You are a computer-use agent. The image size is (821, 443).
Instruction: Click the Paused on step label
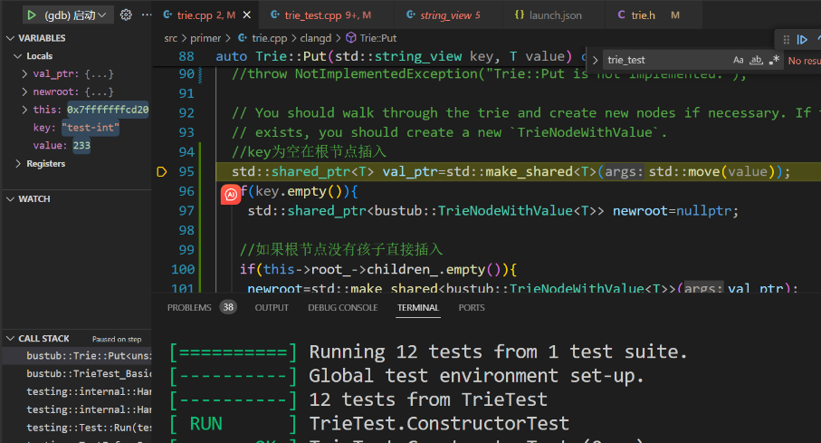[117, 339]
